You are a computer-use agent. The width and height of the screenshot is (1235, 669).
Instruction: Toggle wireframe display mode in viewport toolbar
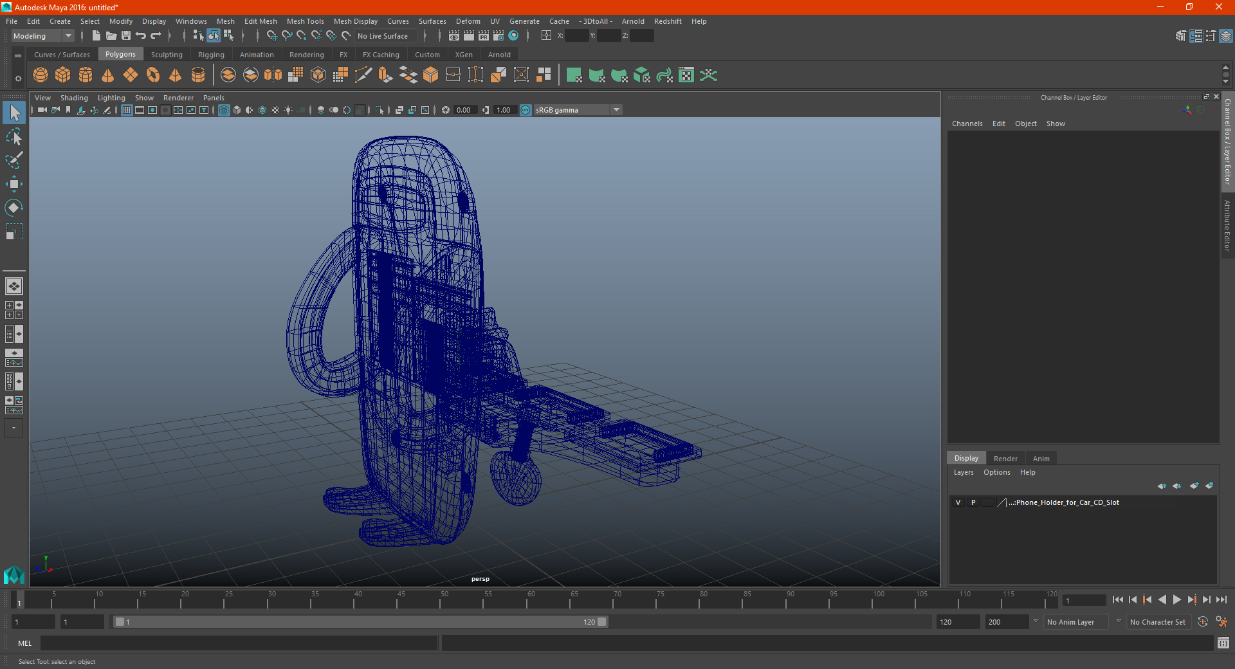(224, 110)
